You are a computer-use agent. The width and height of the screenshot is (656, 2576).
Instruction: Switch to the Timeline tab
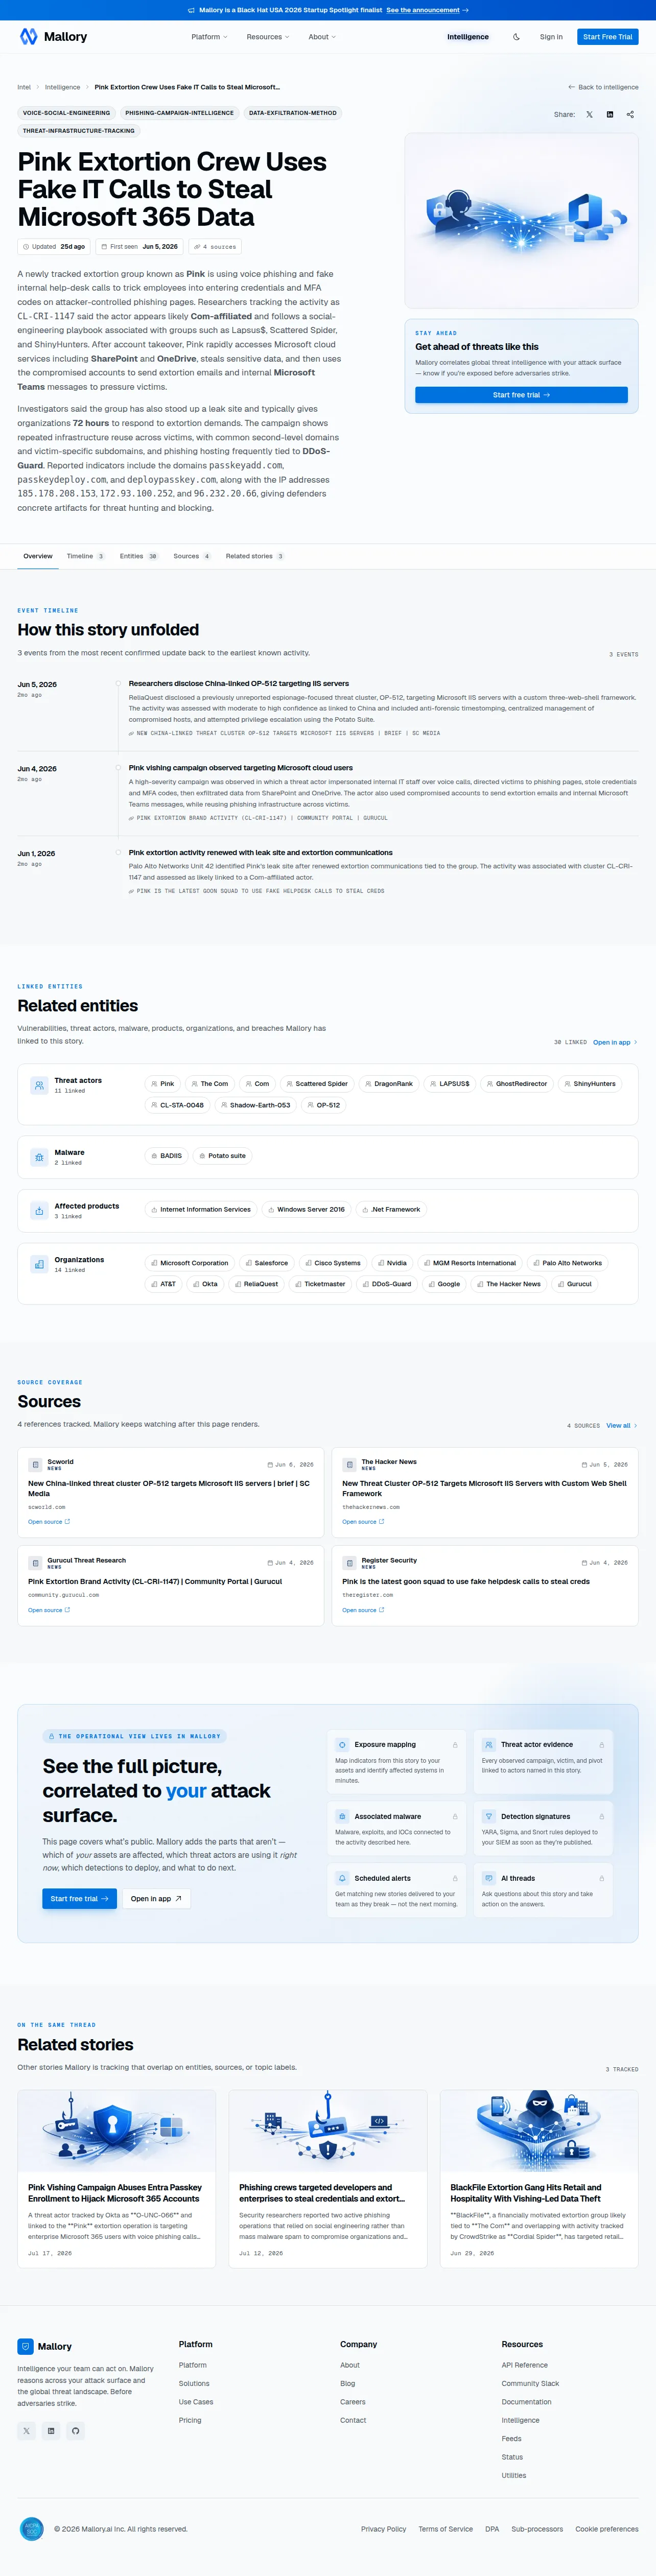85,556
